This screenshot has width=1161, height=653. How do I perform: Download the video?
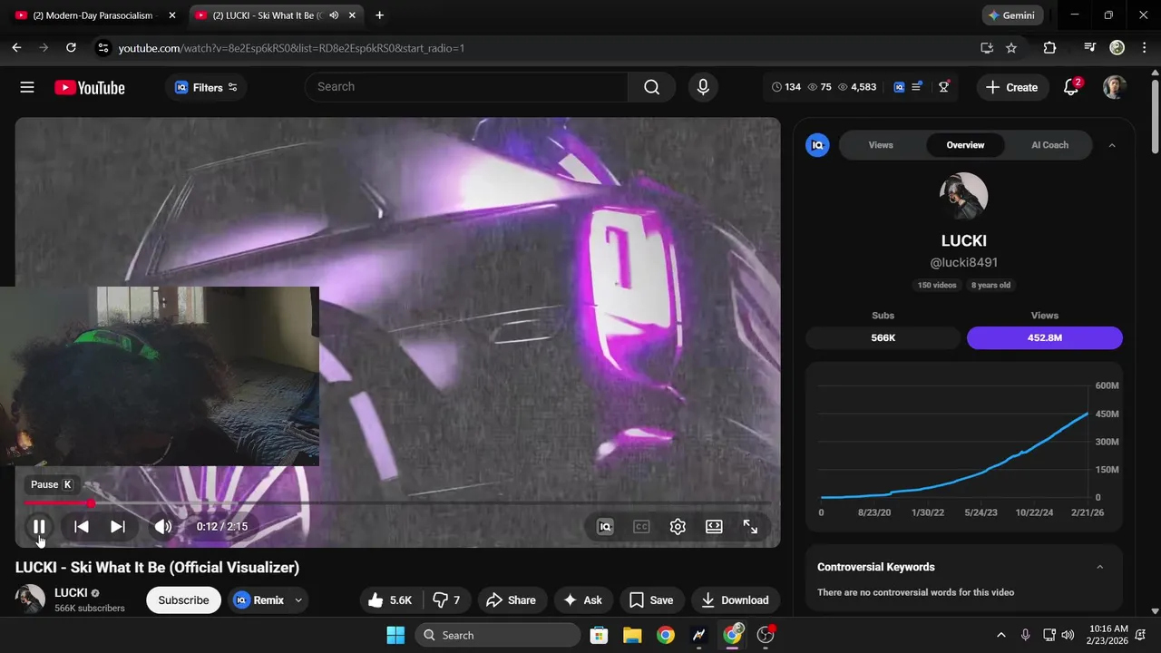736,600
